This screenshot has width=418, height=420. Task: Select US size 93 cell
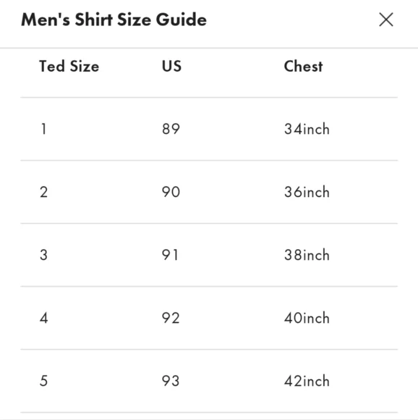[x=171, y=381]
